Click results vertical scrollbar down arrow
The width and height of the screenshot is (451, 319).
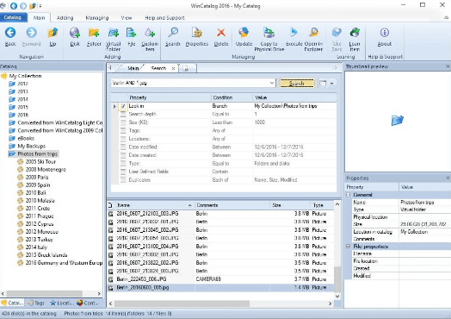[337, 297]
